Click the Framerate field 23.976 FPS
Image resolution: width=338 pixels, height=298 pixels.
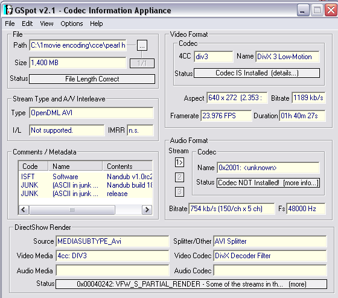[226, 116]
